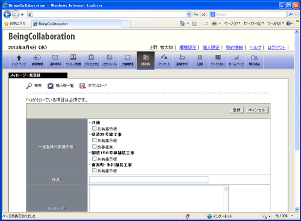
Task: Open the print dropdown arrow
Action: (x=220, y=23)
